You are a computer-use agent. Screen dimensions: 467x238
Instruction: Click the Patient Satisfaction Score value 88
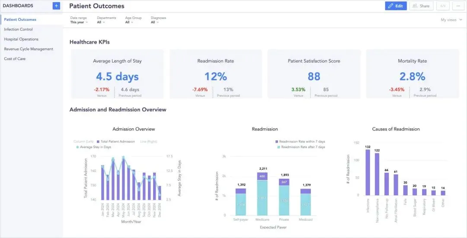[x=314, y=77]
